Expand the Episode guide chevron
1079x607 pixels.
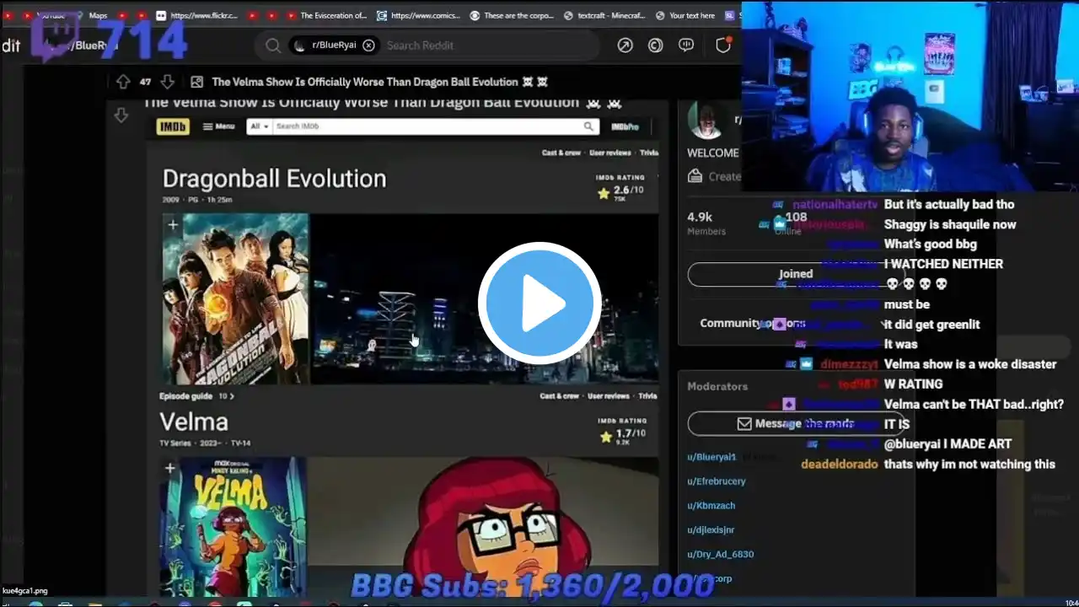[x=232, y=396]
